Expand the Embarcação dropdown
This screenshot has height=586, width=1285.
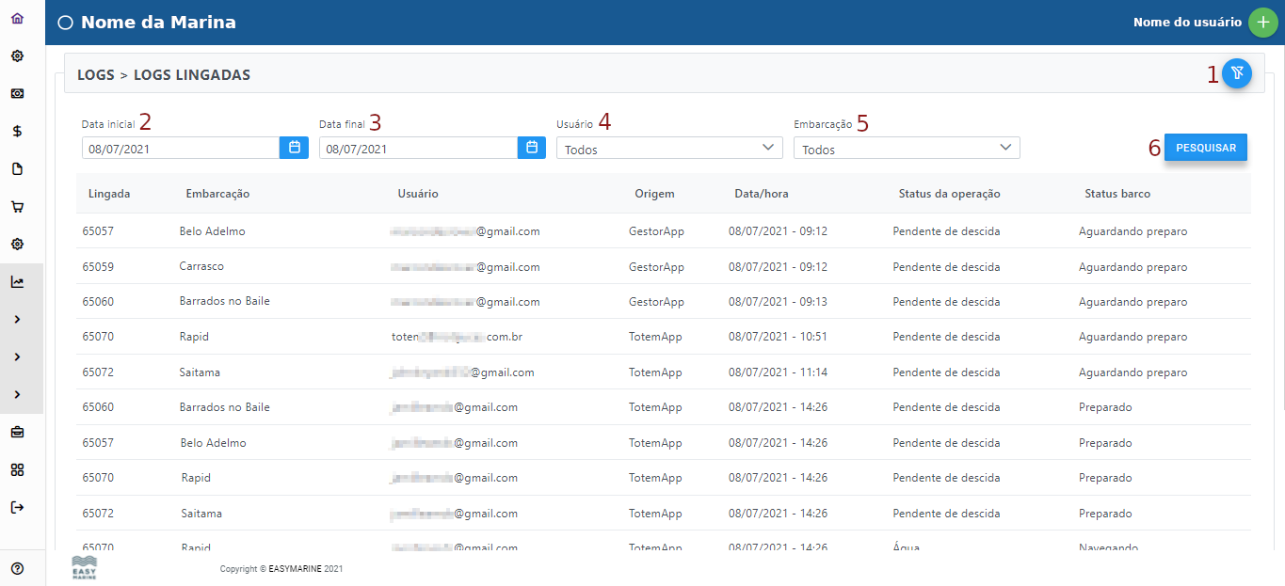(907, 149)
